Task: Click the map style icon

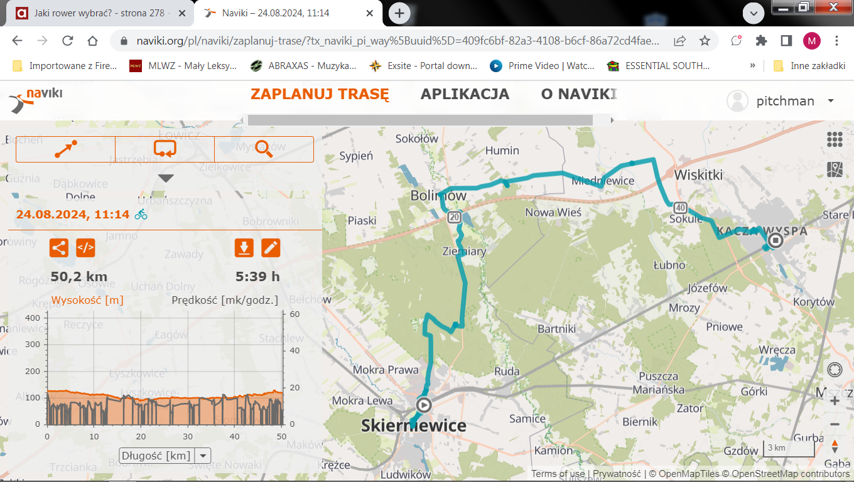Action: [835, 169]
